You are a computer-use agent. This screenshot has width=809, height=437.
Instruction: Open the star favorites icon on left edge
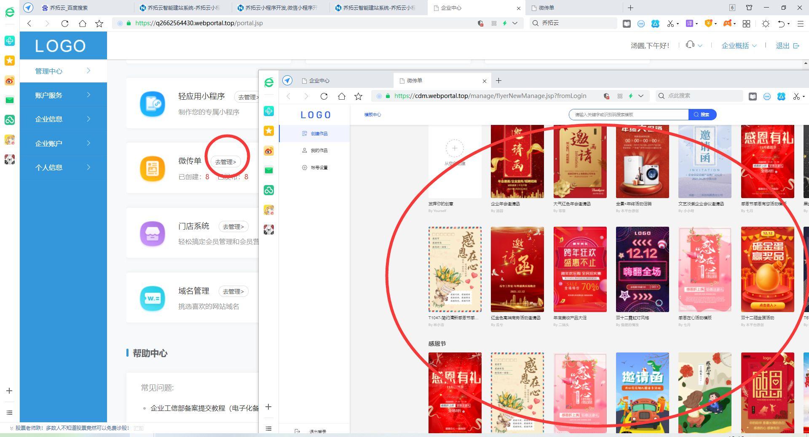(9, 61)
